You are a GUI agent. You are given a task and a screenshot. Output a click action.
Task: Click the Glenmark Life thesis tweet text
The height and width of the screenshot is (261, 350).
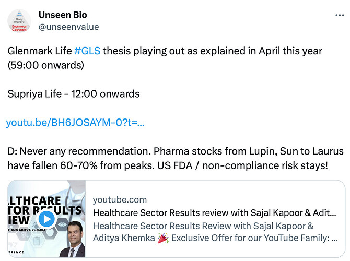click(x=165, y=58)
